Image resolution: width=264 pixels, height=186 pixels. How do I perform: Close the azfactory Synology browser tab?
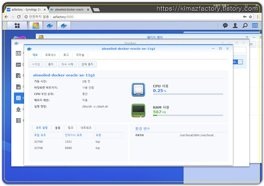point(45,10)
